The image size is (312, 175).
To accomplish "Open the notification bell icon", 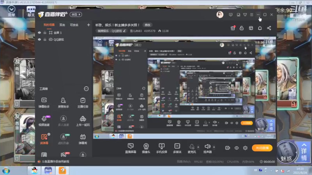I will (x=260, y=28).
